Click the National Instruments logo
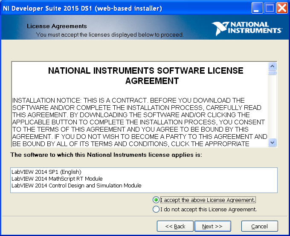This screenshot has width=290, height=236. click(247, 28)
